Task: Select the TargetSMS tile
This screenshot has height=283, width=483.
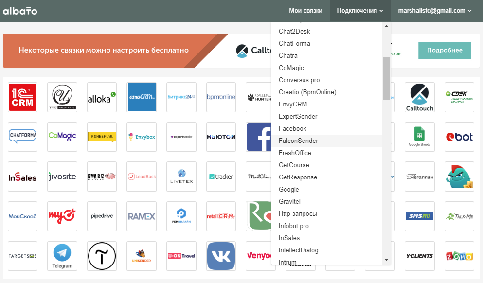Action: click(22, 256)
